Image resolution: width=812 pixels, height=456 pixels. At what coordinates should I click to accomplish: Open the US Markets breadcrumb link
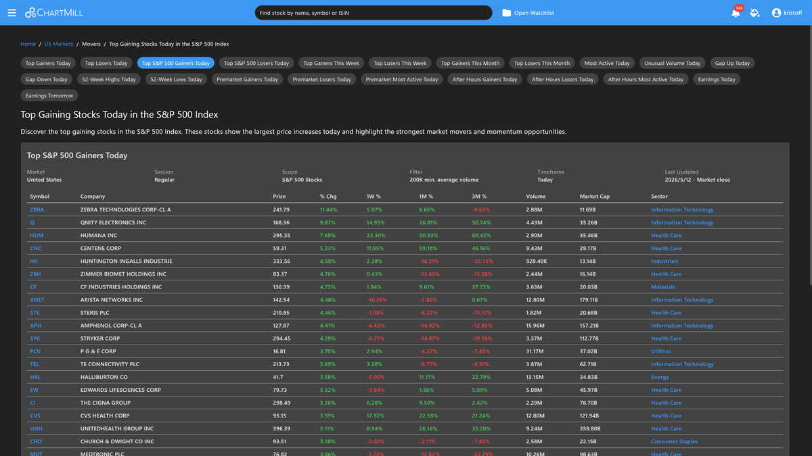[x=59, y=44]
